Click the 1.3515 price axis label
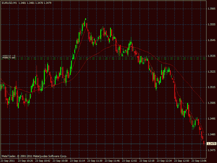Screen dimensions: 217x163 211,87
